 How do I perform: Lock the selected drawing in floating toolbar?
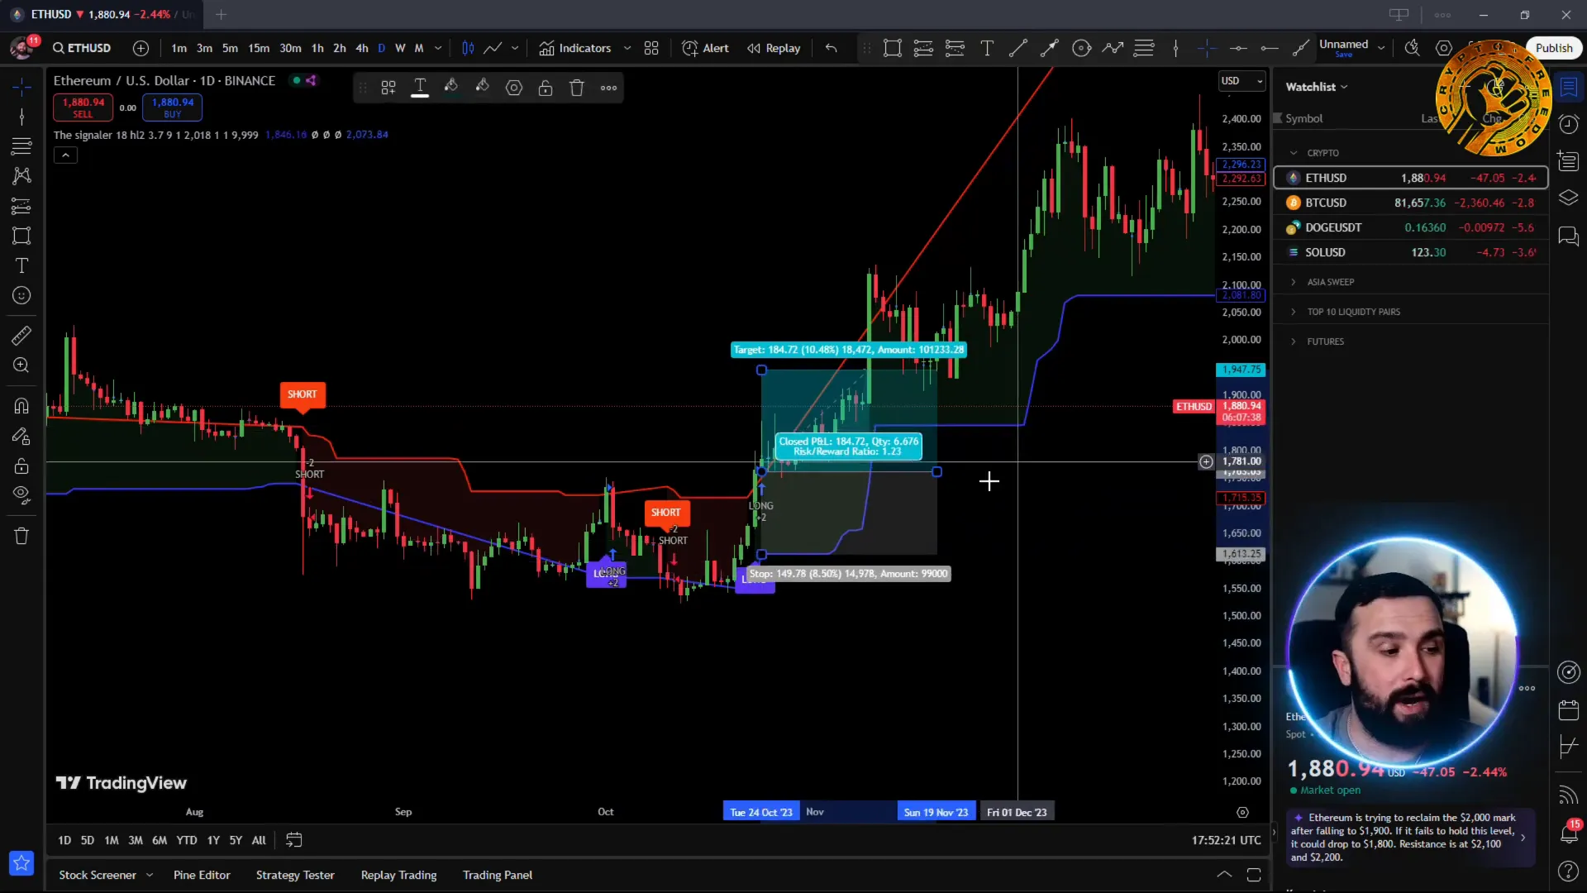pyautogui.click(x=546, y=88)
